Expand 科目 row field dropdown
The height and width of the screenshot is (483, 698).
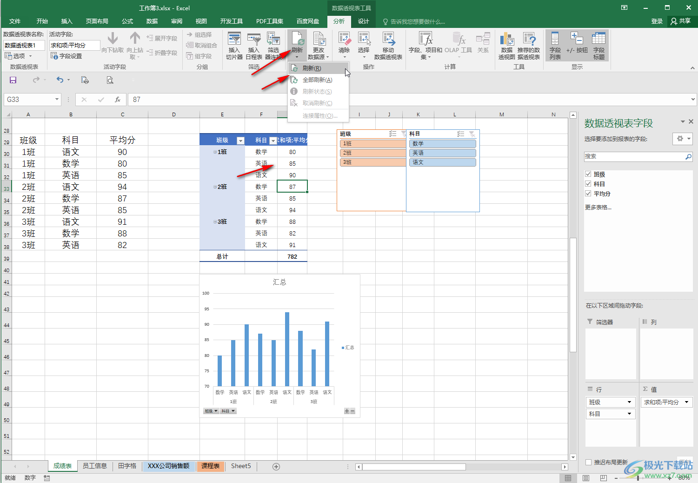629,414
